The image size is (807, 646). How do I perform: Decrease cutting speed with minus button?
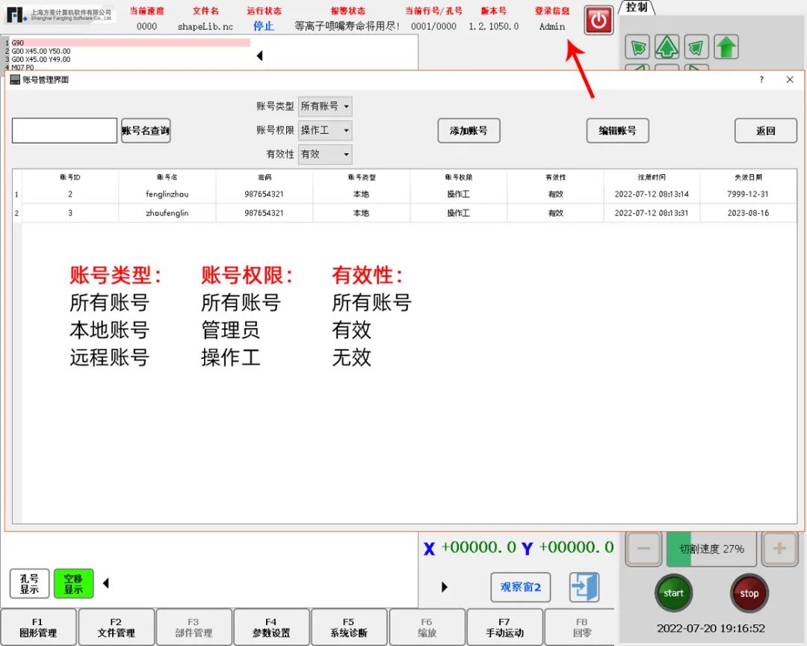pos(643,549)
